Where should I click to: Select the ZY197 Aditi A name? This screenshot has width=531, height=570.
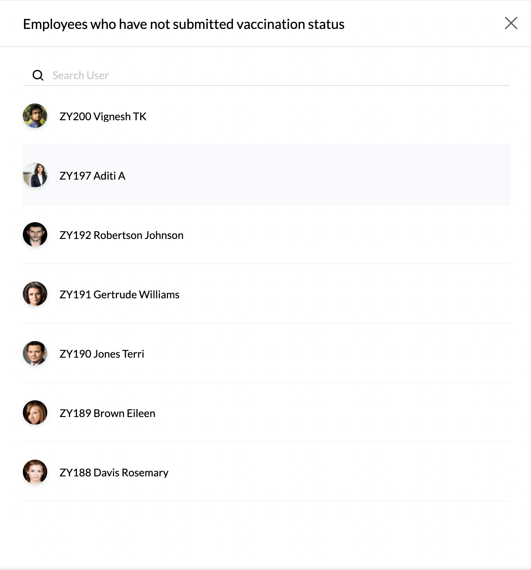[92, 176]
